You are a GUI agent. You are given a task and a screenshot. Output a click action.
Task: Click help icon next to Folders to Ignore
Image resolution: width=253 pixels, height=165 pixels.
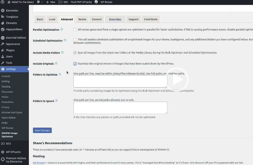coord(57,101)
